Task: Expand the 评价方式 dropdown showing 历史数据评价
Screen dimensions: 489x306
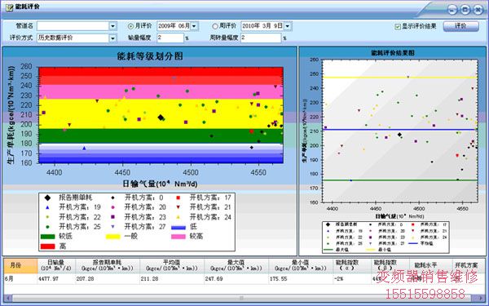Action: click(x=113, y=38)
